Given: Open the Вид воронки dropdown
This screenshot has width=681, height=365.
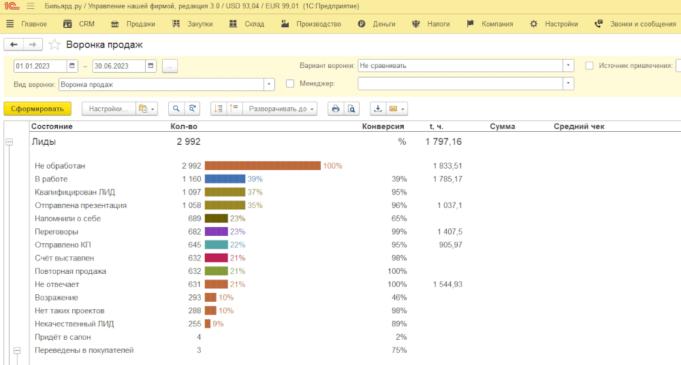Looking at the screenshot, I should (269, 84).
